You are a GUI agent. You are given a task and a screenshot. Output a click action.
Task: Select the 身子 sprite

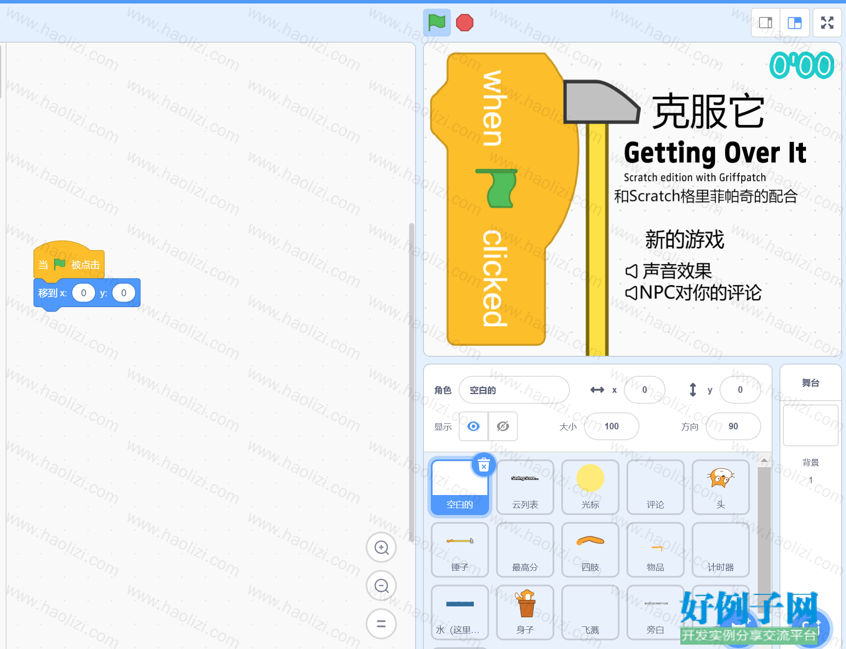(525, 612)
